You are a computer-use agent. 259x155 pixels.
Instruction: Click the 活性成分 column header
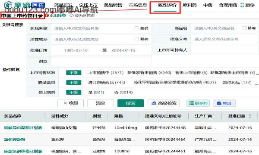[60, 116]
